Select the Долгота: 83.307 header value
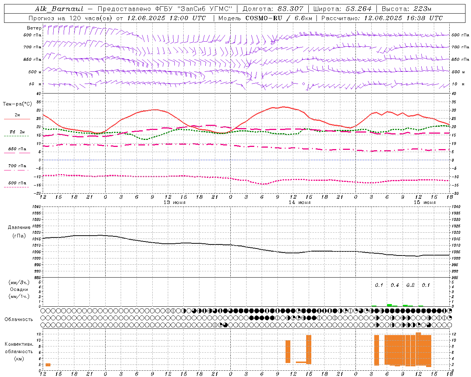This screenshot has width=471, height=377. pyautogui.click(x=273, y=9)
